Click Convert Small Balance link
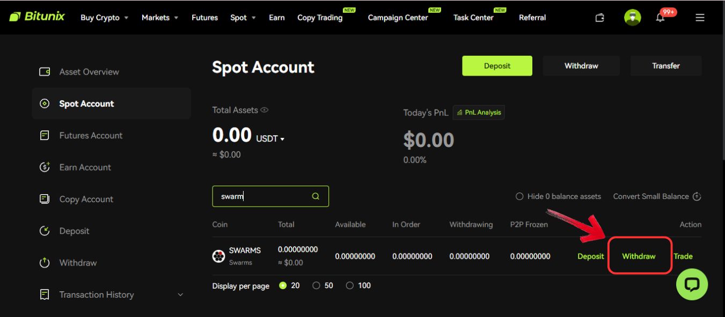The width and height of the screenshot is (725, 317). tap(651, 196)
